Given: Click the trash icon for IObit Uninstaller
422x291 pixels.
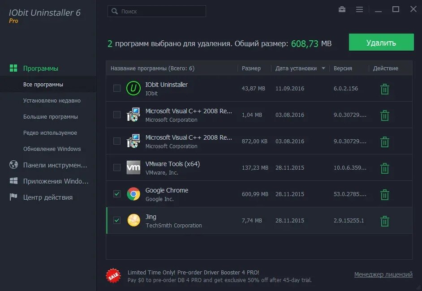Looking at the screenshot, I should pyautogui.click(x=384, y=89).
